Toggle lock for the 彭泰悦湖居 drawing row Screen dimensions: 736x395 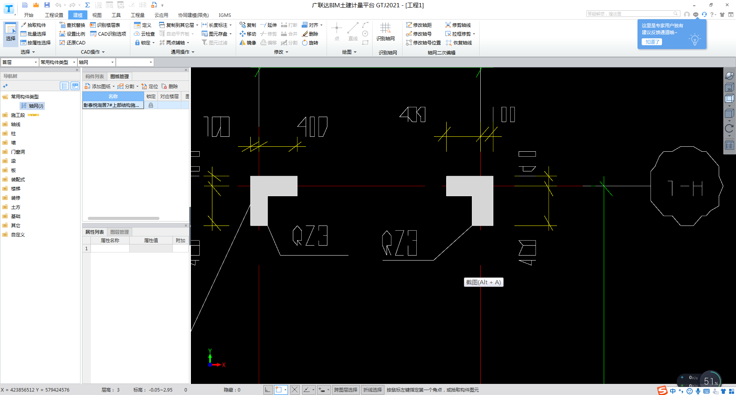coord(151,105)
